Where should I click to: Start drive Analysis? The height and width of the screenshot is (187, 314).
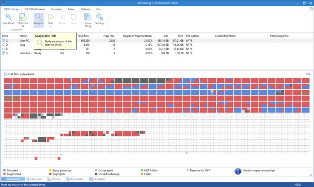point(39,19)
